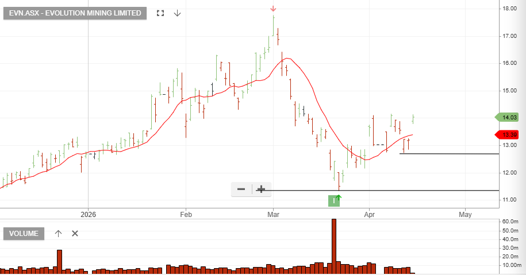Close the Volume indicator panel
This screenshot has width=526, height=275.
point(75,233)
